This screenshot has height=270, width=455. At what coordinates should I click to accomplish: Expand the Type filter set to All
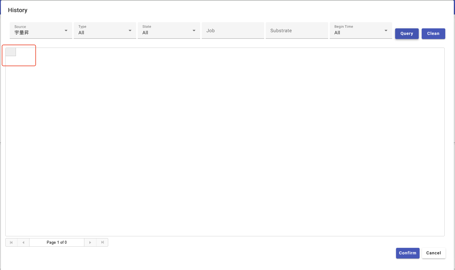(101, 31)
